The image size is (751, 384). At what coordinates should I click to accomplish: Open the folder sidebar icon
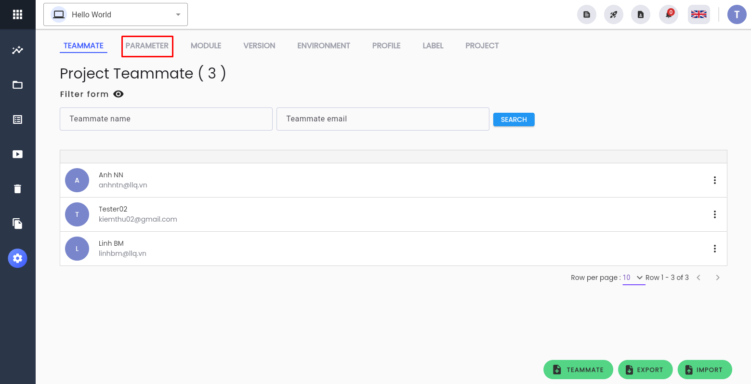(18, 85)
